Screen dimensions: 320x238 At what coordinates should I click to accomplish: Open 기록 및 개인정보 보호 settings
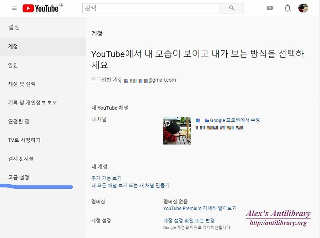tap(43, 103)
